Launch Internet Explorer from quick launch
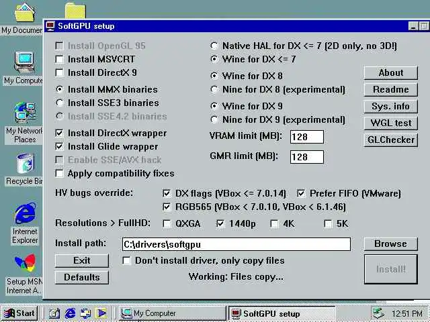Image resolution: width=430 pixels, height=322 pixels. (70, 313)
